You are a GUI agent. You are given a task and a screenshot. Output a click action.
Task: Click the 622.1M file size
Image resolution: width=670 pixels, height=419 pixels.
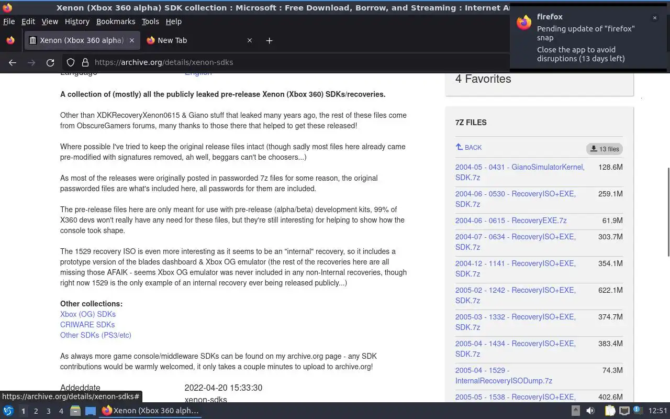(x=610, y=290)
